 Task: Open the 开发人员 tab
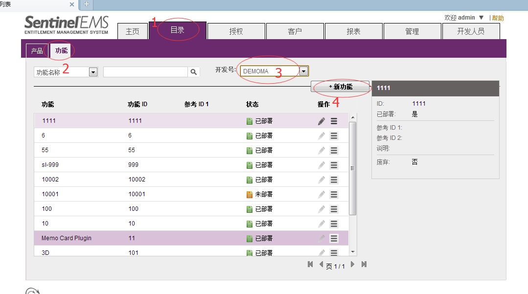coord(471,31)
